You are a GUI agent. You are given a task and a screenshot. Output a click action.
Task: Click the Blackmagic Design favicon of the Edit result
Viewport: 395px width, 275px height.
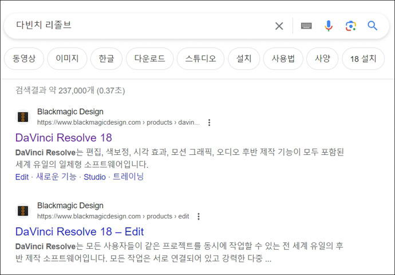pyautogui.click(x=23, y=211)
